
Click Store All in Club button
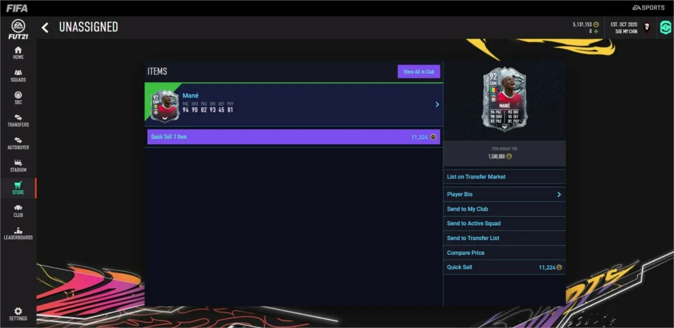pyautogui.click(x=419, y=72)
